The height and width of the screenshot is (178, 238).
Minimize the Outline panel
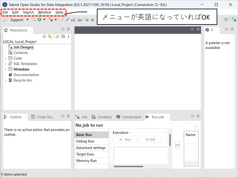tap(63, 116)
